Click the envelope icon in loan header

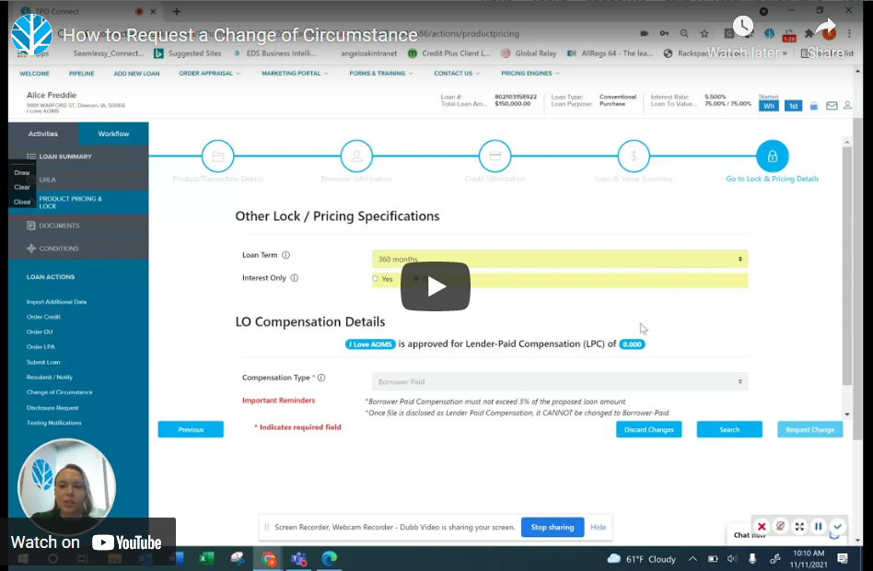832,106
